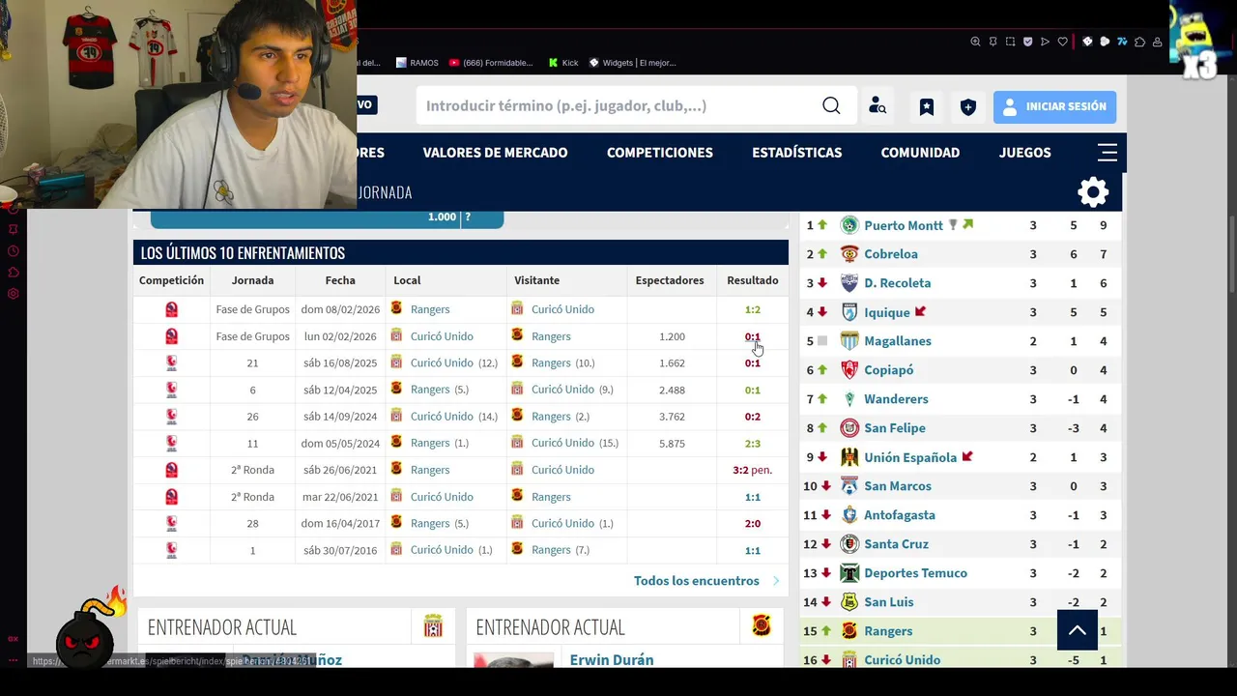Open the 0:1 result from 02/02/2026
This screenshot has height=696, width=1237.
coord(752,336)
